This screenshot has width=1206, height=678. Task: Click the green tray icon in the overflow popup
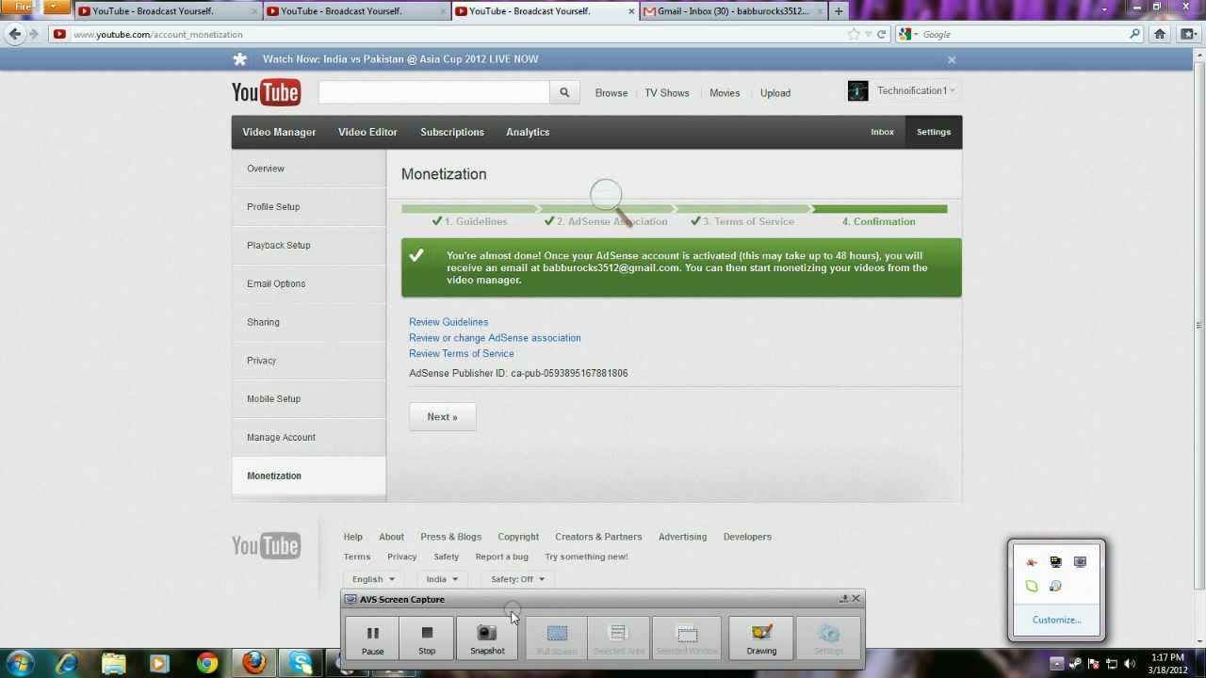pos(1032,586)
